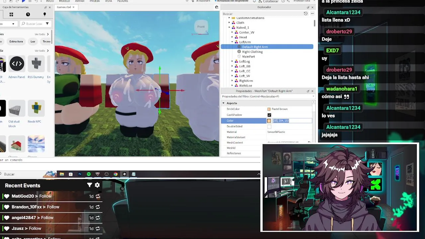Image resolution: width=425 pixels, height=239 pixels.
Task: Click the Luz category chip
Action: [33, 41]
